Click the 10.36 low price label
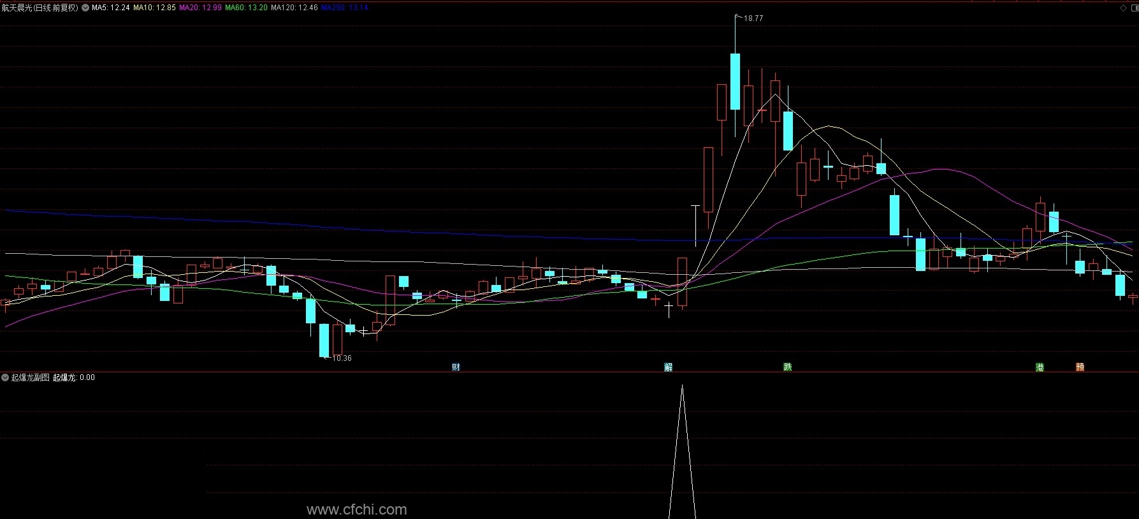The height and width of the screenshot is (519, 1139). [342, 358]
